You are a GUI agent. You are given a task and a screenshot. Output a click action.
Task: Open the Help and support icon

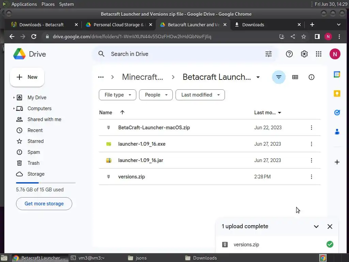tap(289, 54)
